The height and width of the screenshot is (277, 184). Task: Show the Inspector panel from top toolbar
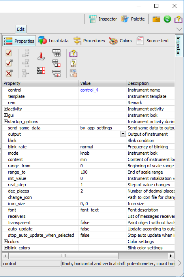[103, 19]
